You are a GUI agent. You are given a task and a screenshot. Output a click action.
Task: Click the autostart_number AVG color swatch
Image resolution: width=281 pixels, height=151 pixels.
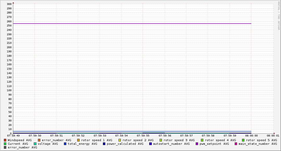click(x=151, y=144)
